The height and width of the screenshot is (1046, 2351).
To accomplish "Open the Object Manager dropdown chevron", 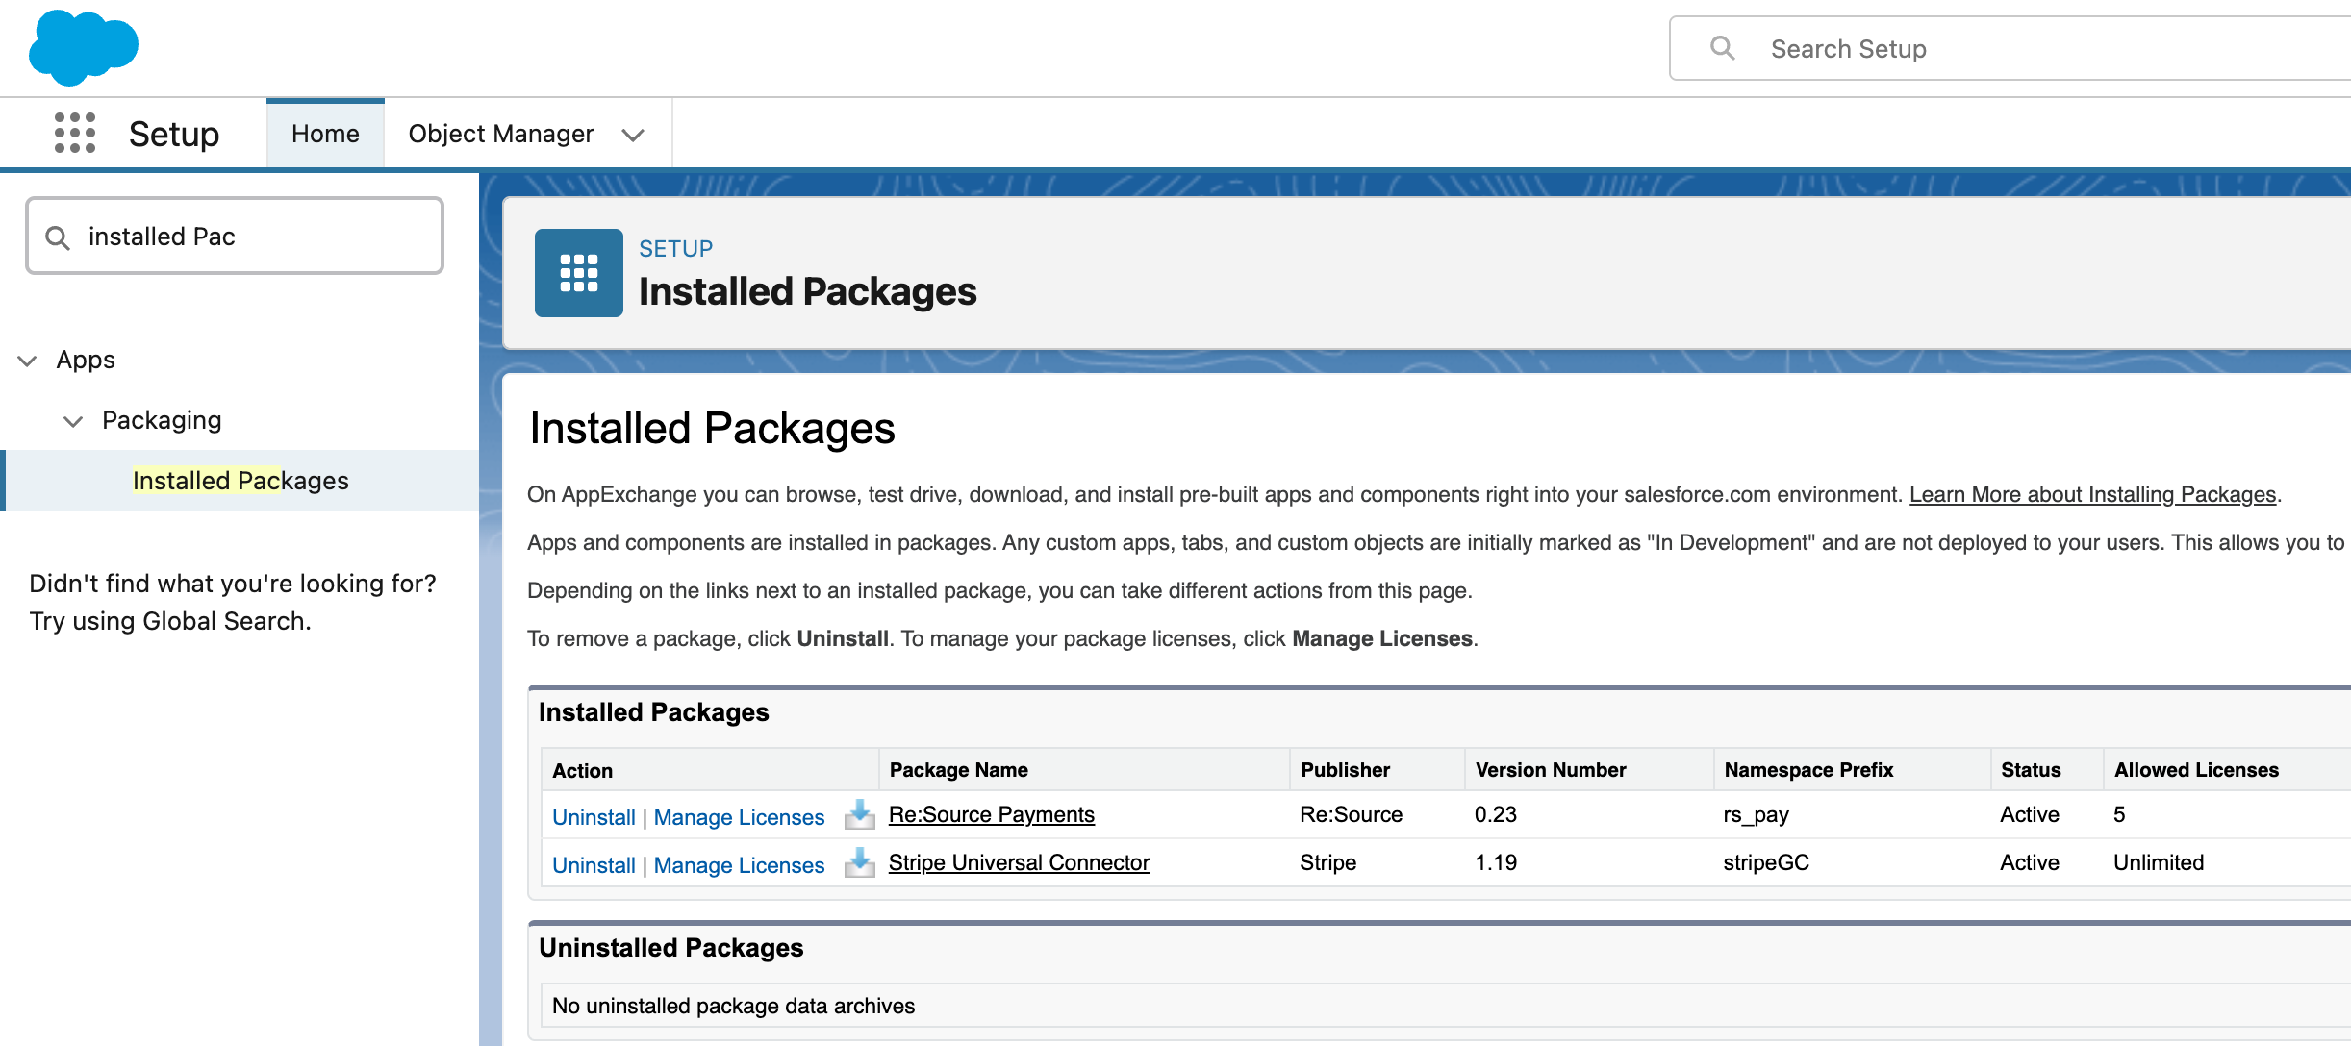I will coord(633,135).
